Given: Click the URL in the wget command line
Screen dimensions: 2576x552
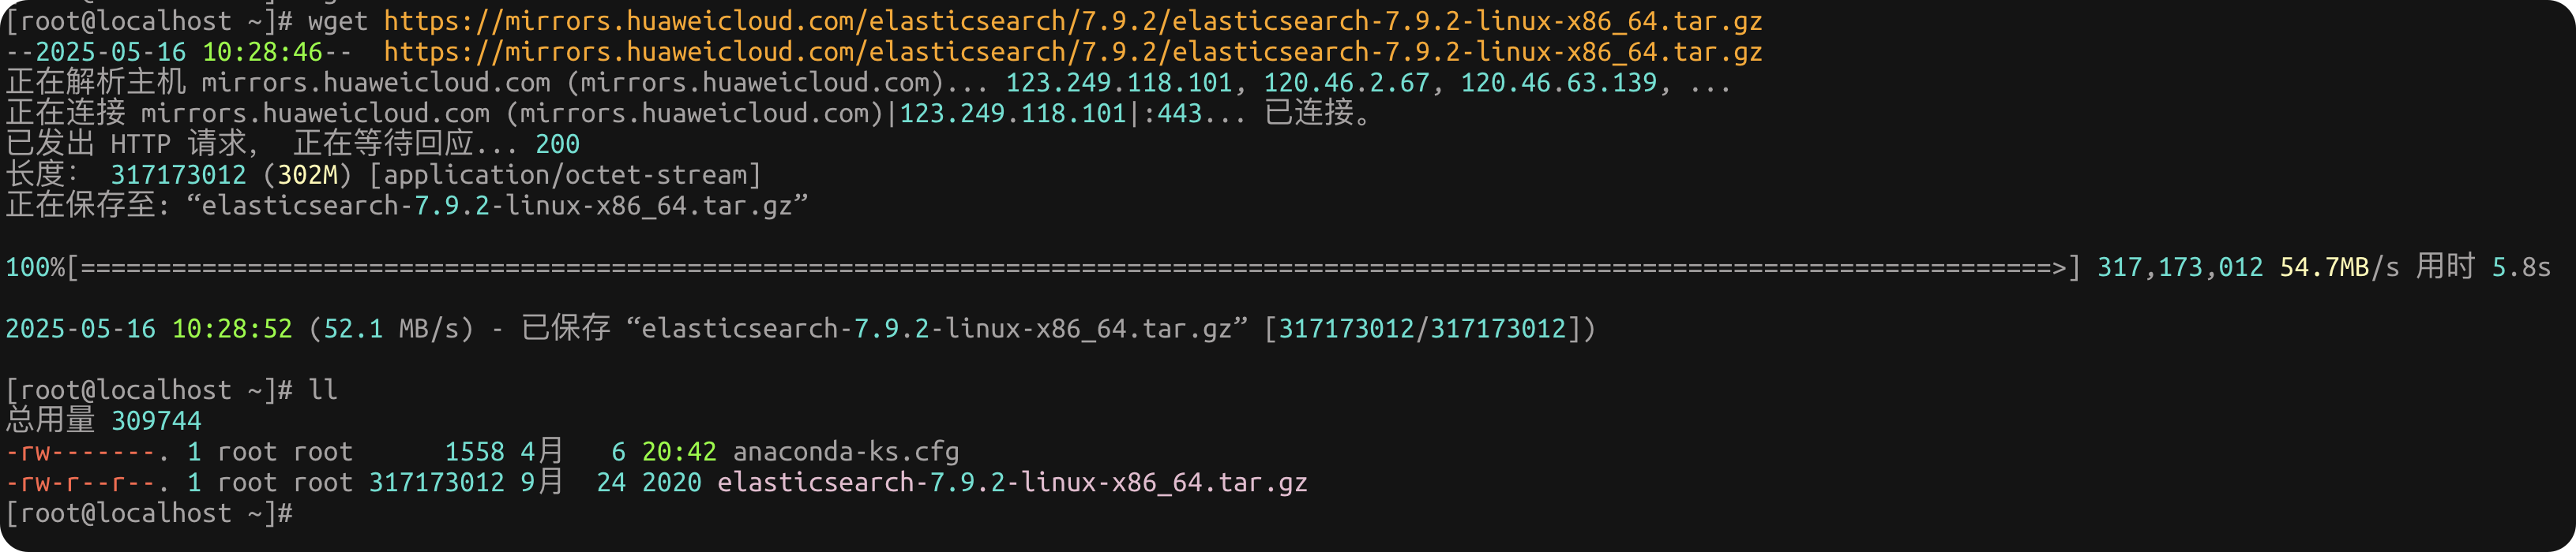Looking at the screenshot, I should point(1072,21).
